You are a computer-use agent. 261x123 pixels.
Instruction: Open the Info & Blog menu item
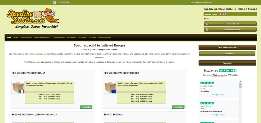pos(82,37)
